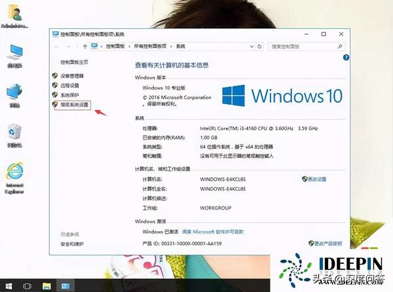Expand the address bar history dropdown
The height and width of the screenshot is (292, 393).
coord(263,46)
